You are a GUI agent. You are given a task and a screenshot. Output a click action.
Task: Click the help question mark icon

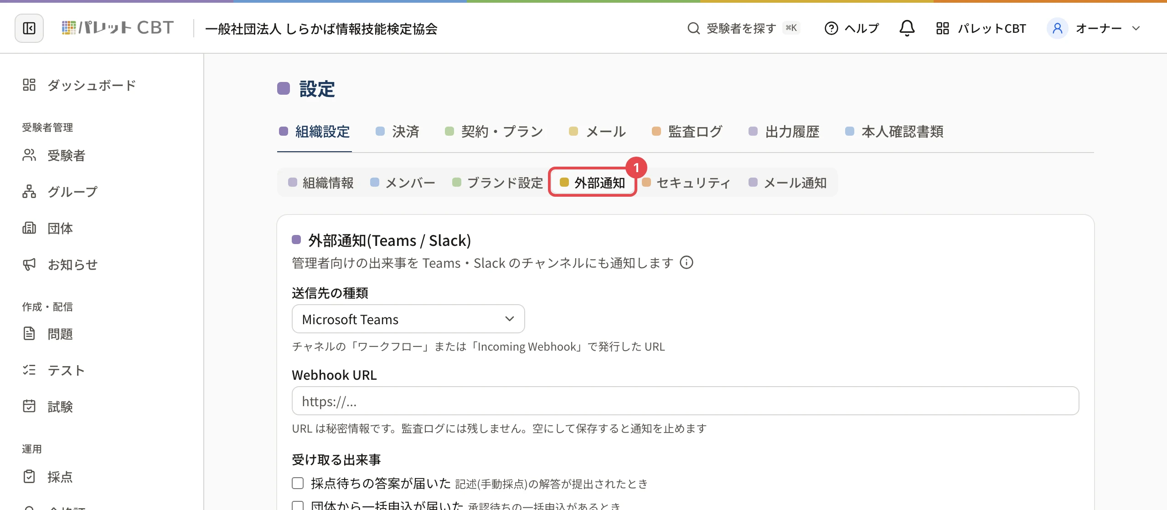tap(831, 28)
